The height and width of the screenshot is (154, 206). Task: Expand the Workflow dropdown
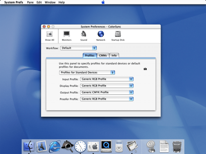point(78,48)
